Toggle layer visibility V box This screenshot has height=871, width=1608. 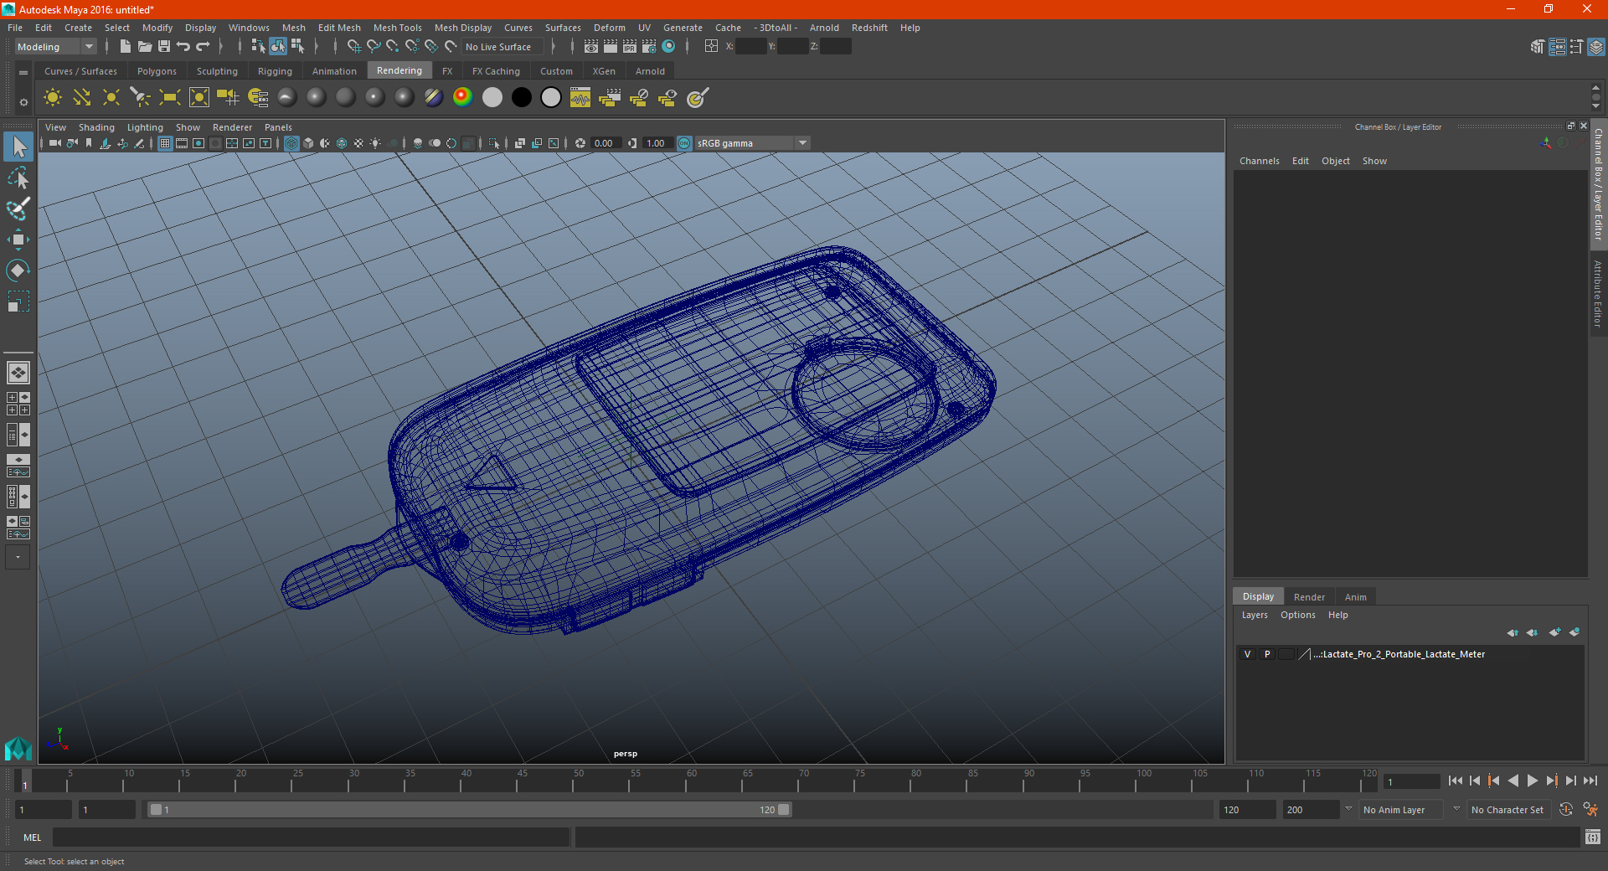1247,654
